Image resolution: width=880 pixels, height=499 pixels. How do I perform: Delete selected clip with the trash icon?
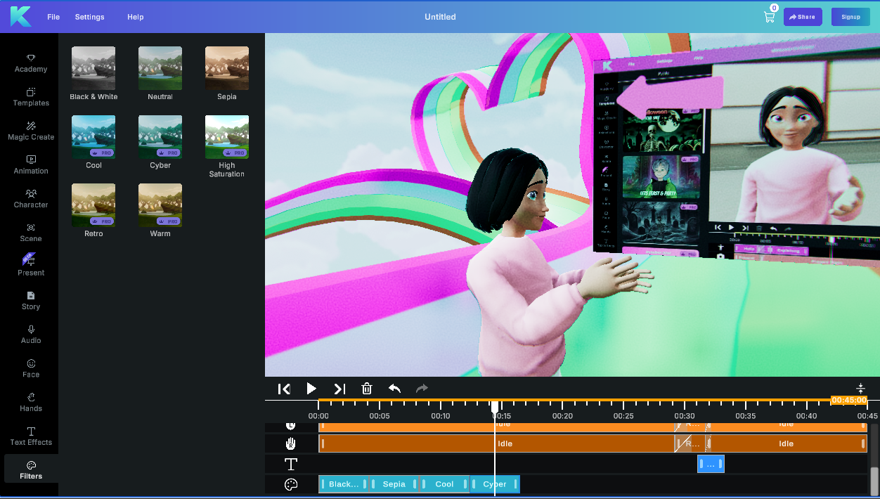[x=366, y=388]
